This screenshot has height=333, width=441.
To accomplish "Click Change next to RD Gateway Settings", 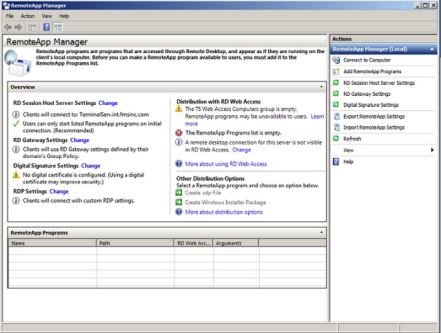I will [x=79, y=140].
